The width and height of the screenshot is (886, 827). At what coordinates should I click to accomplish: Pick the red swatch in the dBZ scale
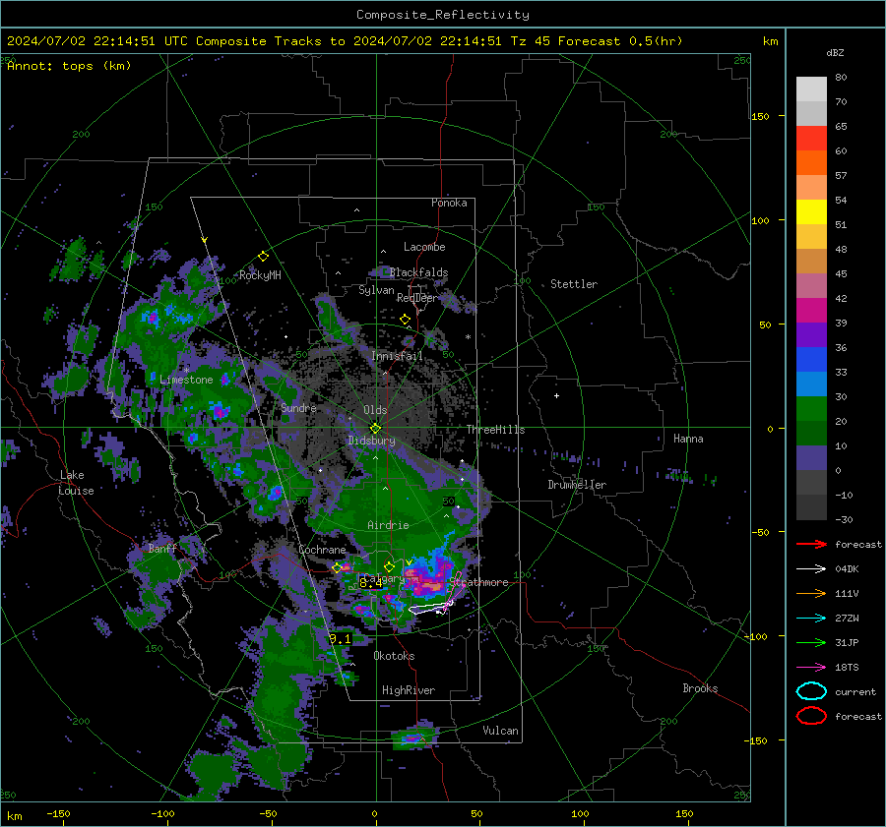click(x=811, y=138)
